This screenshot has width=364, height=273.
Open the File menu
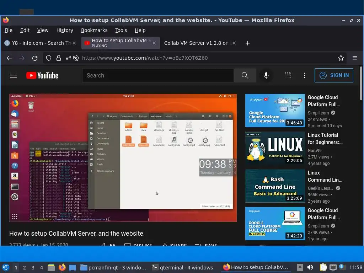tap(9, 30)
